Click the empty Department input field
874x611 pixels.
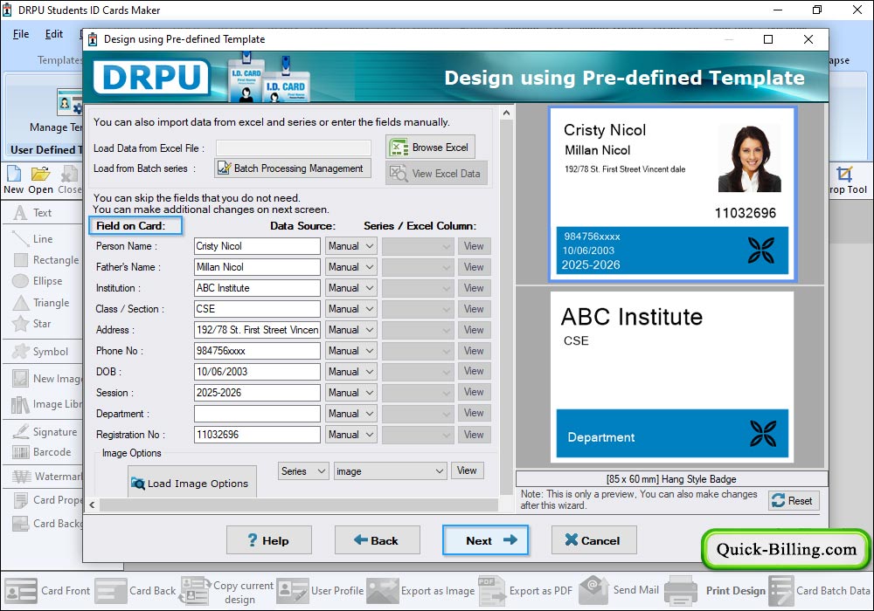(x=257, y=414)
